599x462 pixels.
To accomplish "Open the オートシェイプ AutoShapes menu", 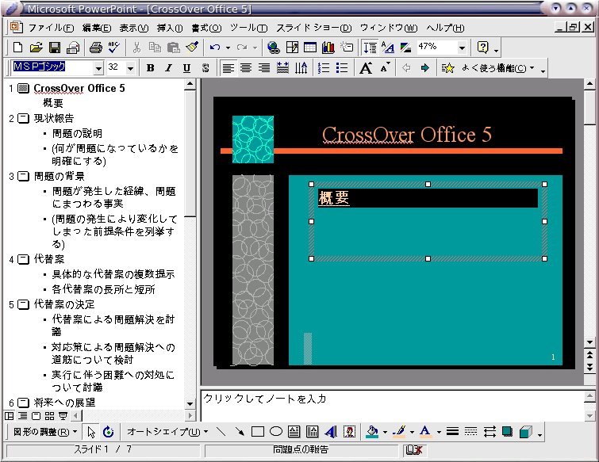I will coord(167,431).
